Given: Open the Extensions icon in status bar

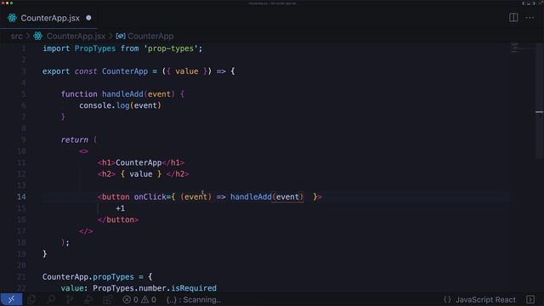Looking at the screenshot, I should (108, 299).
